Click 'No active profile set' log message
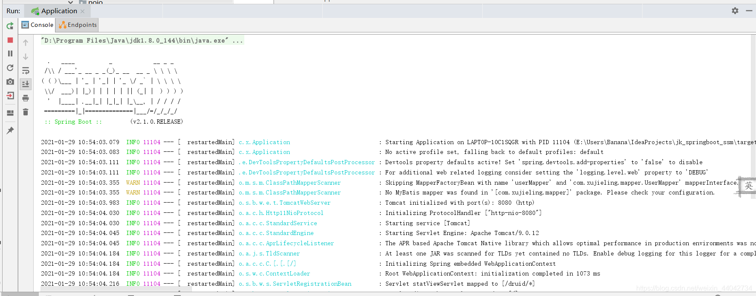The height and width of the screenshot is (296, 756). tap(495, 152)
